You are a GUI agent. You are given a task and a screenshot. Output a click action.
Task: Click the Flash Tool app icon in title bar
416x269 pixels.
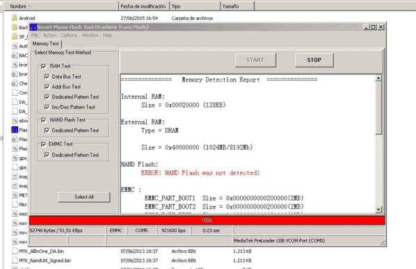(x=33, y=27)
